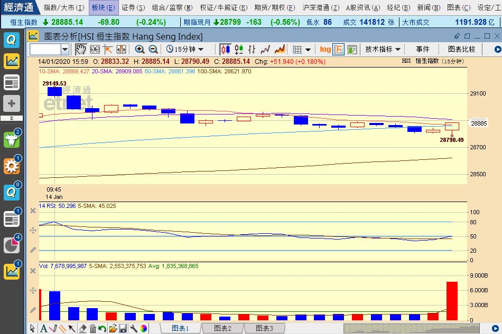Screen dimensions: 502x334
Task: Open the color wheel picker
Action: [x=144, y=328]
